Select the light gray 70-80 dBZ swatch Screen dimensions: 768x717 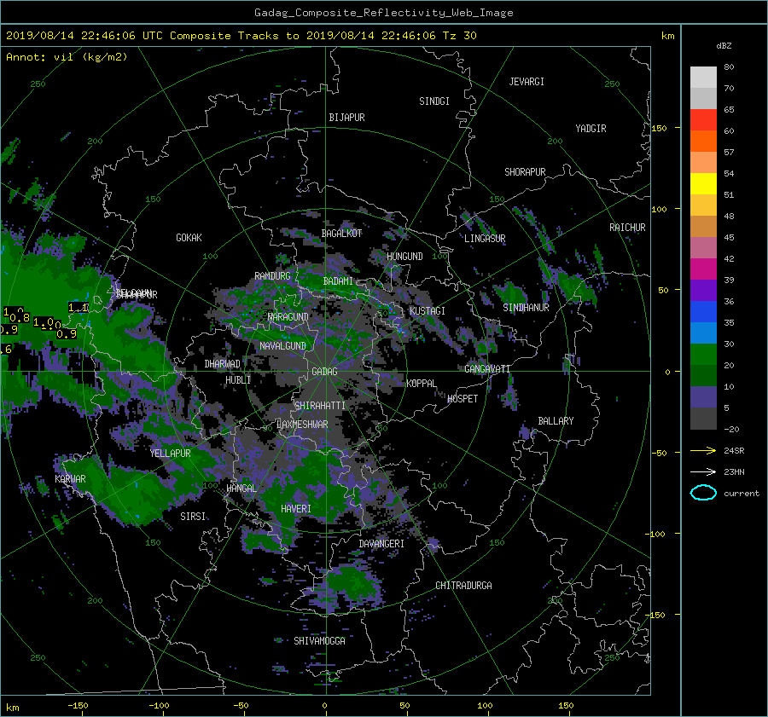click(703, 78)
